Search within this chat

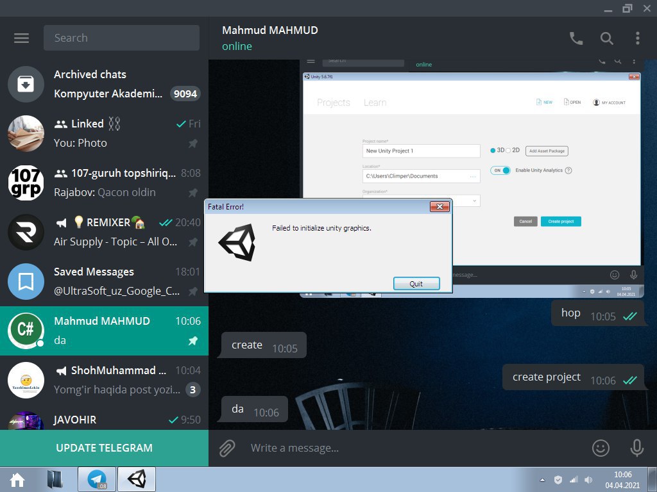607,38
